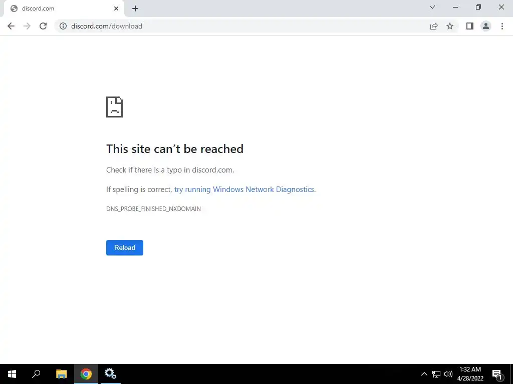Screen dimensions: 513x384
Task: Go back to the previous page
Action: [11, 26]
